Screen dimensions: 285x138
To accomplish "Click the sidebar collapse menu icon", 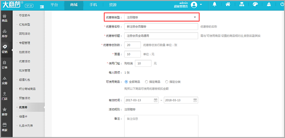I will point(42,6).
